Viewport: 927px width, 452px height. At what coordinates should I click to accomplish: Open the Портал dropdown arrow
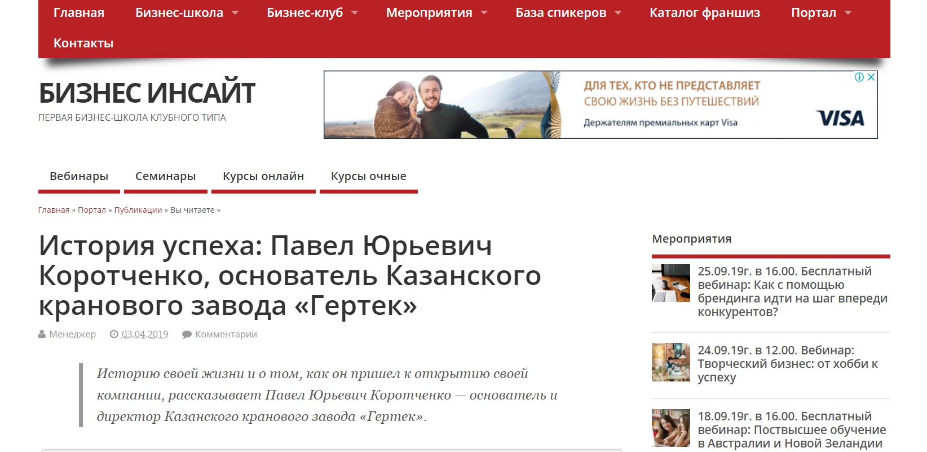848,13
